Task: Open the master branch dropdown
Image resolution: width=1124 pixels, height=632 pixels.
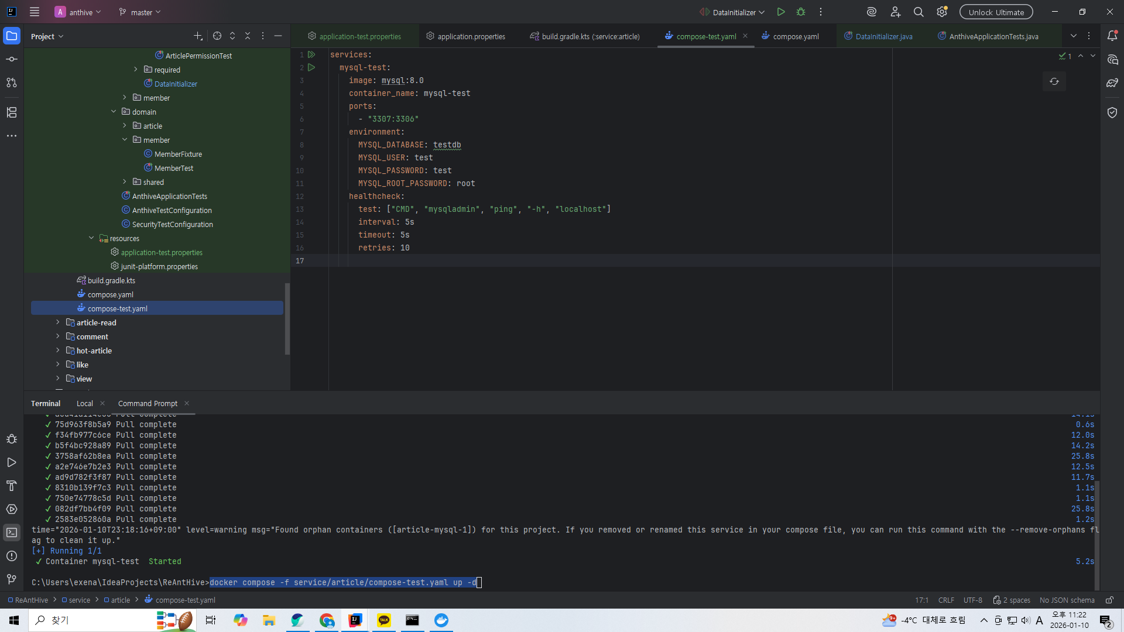Action: [x=139, y=12]
